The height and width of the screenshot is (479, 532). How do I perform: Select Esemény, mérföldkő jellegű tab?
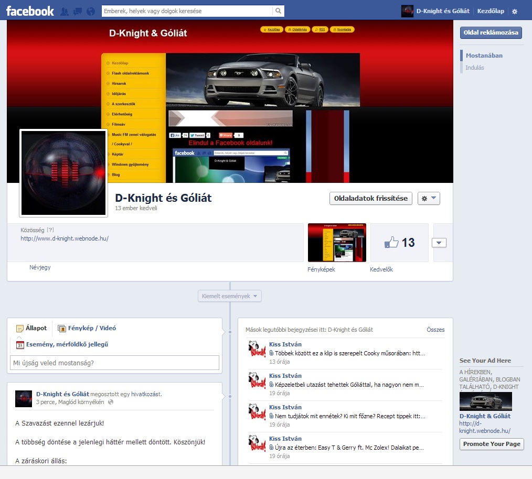click(x=62, y=344)
